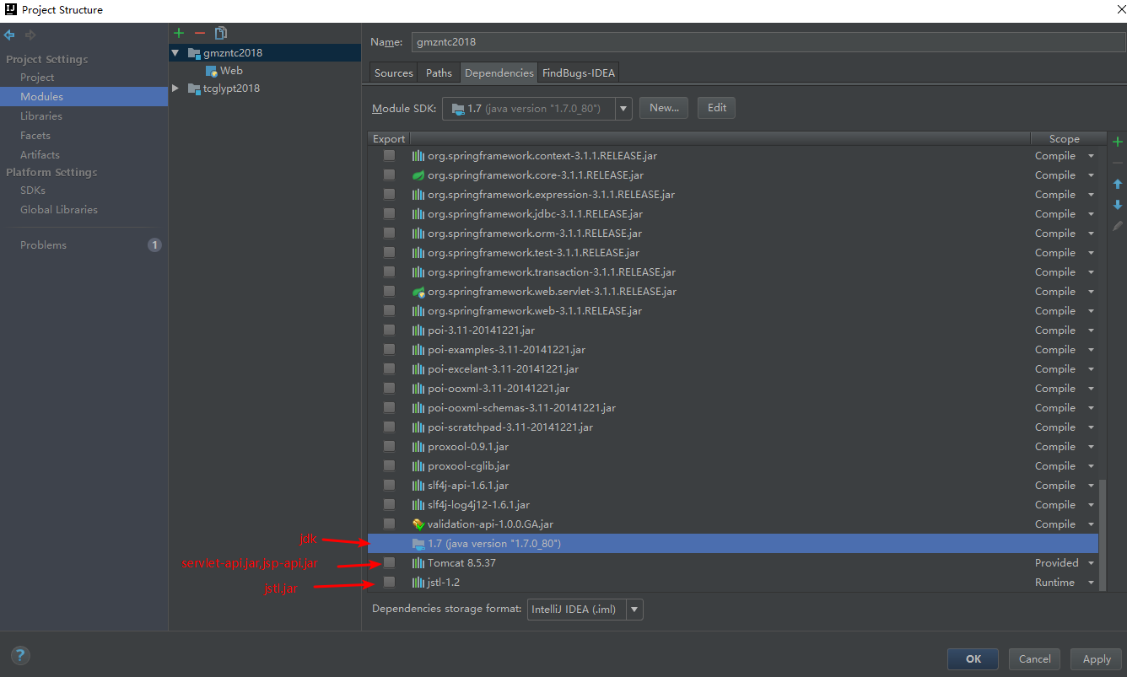
Task: Select Libraries in Project Settings
Action: coord(41,116)
